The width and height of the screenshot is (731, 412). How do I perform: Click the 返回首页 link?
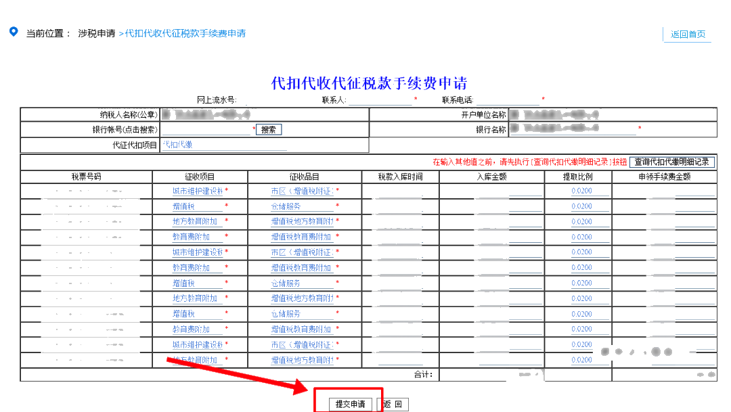[x=688, y=35]
